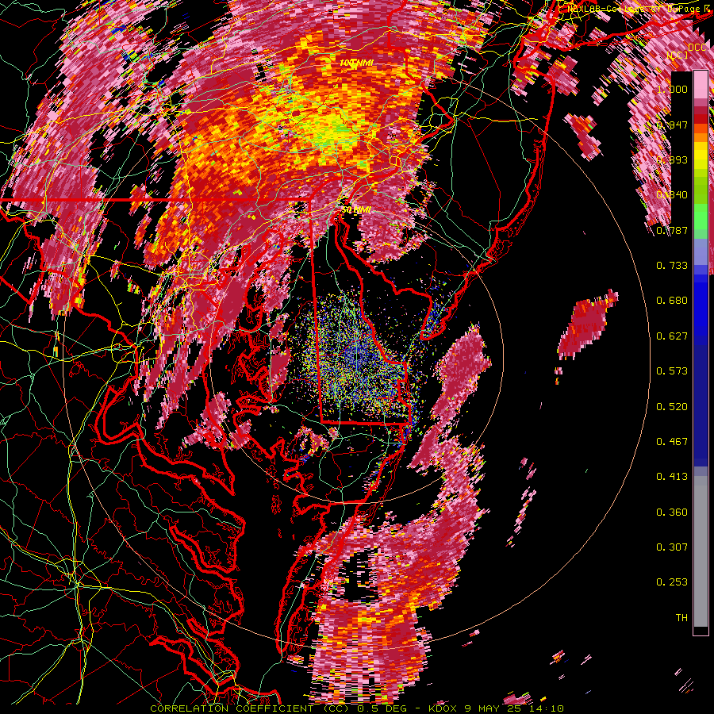This screenshot has width=714, height=714.
Task: Click the DCC product label
Action: [x=697, y=48]
